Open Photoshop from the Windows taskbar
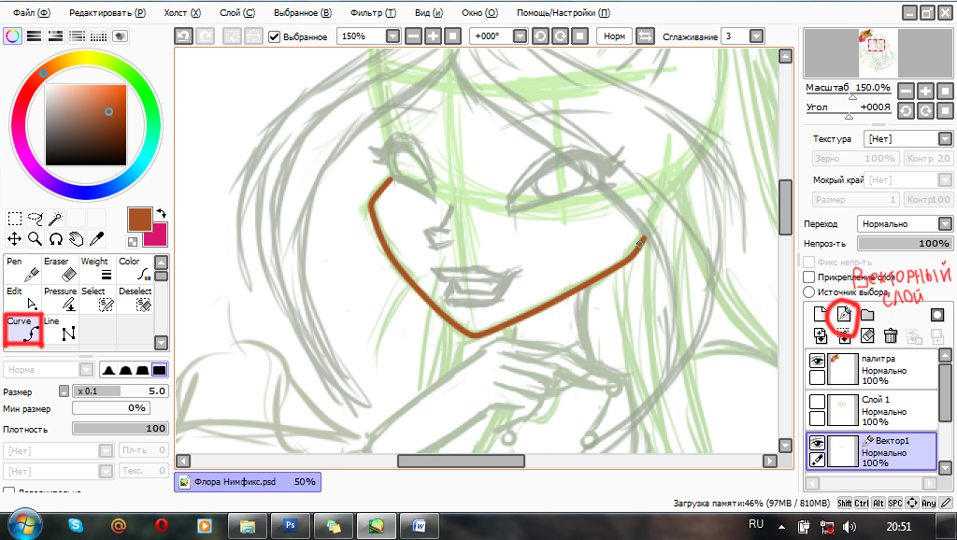The height and width of the screenshot is (540, 957). click(x=291, y=525)
